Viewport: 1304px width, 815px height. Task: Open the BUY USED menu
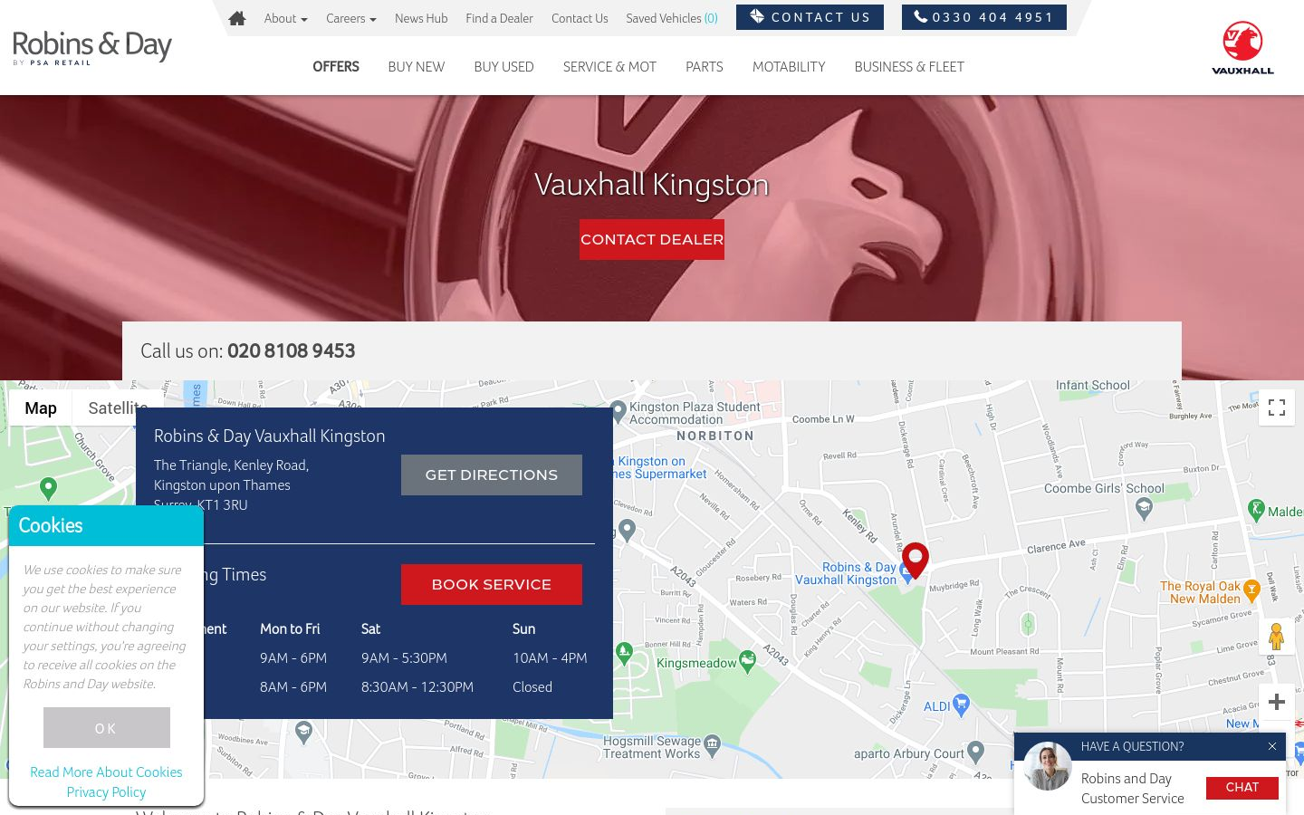tap(503, 67)
